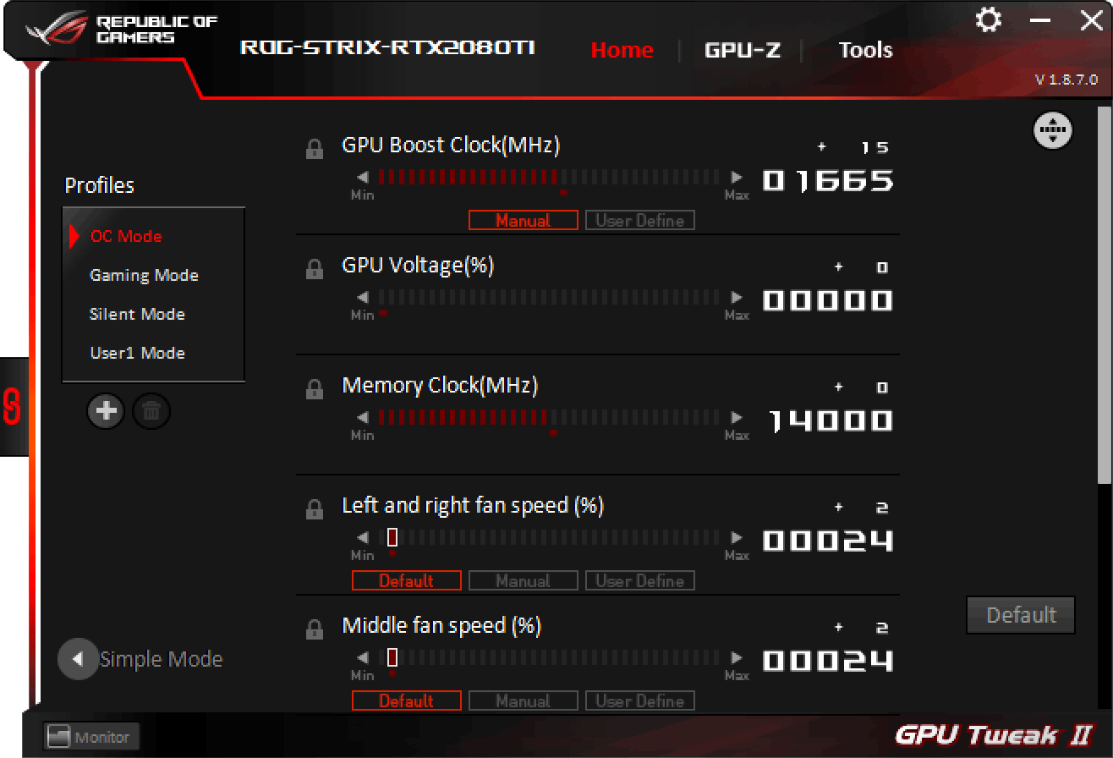Set Left and right fan speed to Manual
The width and height of the screenshot is (1113, 758).
[524, 581]
